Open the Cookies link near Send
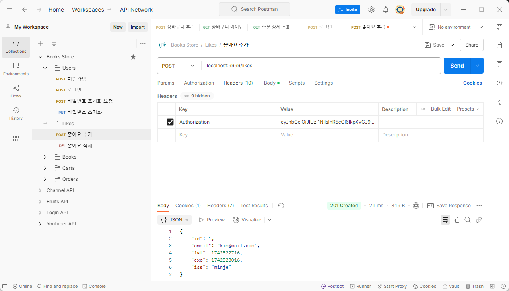Image resolution: width=509 pixels, height=291 pixels. (472, 83)
